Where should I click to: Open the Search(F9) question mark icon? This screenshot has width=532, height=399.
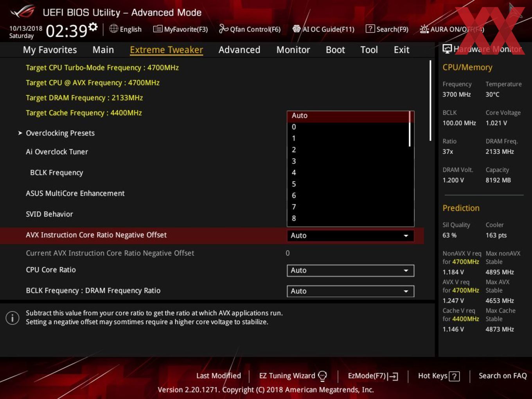coord(370,29)
